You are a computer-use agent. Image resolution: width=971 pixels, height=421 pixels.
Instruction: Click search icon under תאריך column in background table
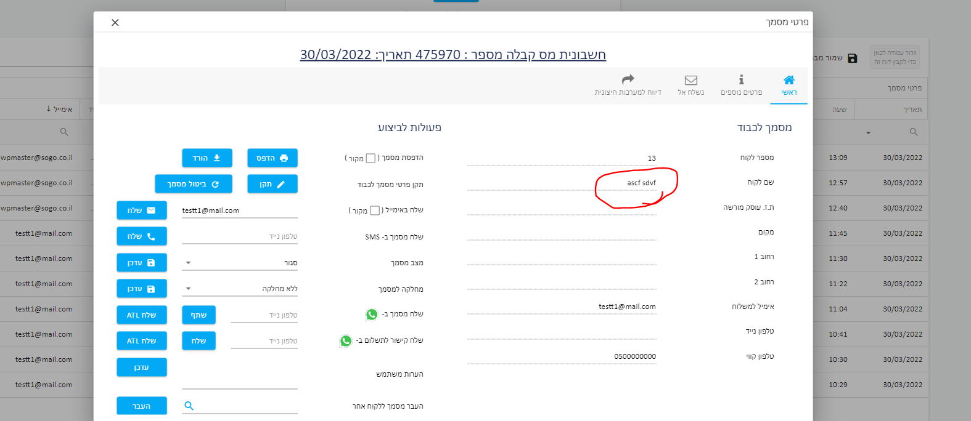[914, 132]
